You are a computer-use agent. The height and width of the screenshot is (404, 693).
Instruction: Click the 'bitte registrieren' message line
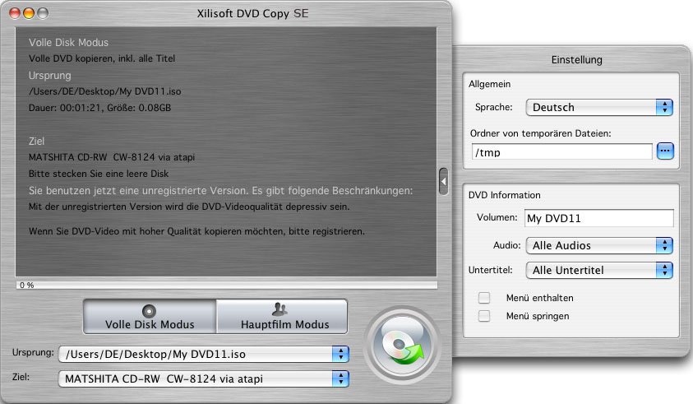[196, 231]
